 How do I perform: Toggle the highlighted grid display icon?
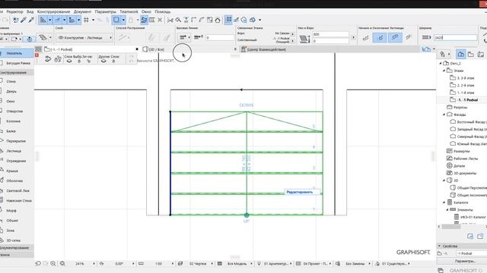(x=228, y=20)
